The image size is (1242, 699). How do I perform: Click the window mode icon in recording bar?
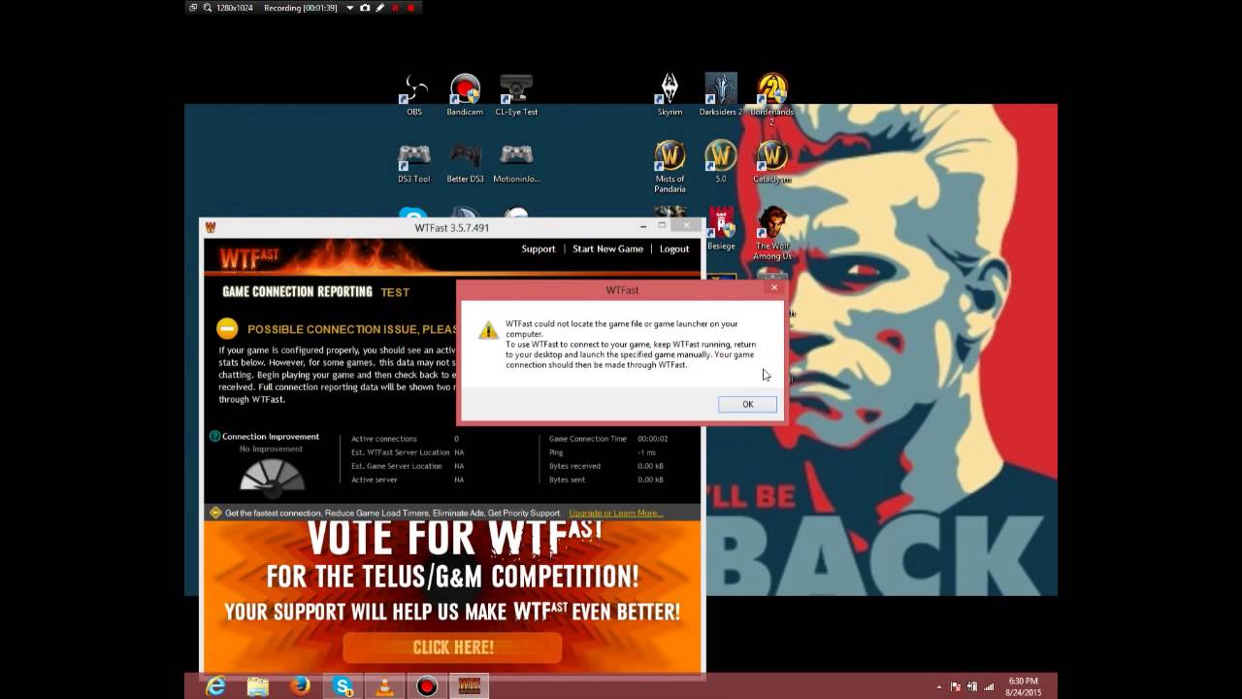[193, 8]
